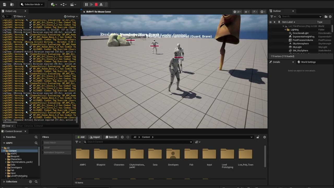This screenshot has height=188, width=334.
Task: Open the Lit view mode dropdown
Action: click(x=237, y=12)
